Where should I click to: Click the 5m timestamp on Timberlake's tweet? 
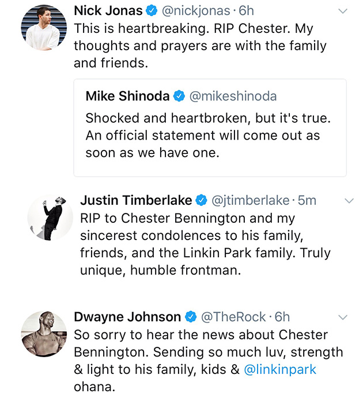[307, 201]
